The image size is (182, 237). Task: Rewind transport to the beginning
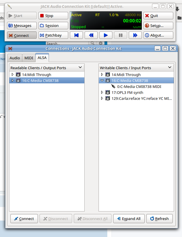coord(76,35)
